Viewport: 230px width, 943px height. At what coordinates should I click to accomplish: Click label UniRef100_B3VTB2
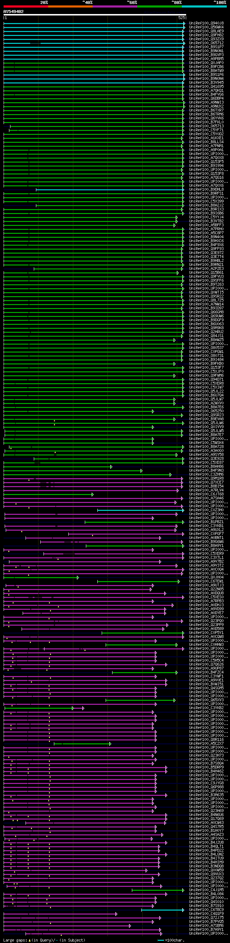coord(206,221)
